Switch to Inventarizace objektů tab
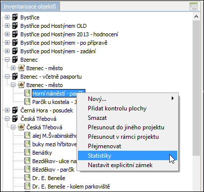This screenshot has height=192, width=204. (30, 6)
